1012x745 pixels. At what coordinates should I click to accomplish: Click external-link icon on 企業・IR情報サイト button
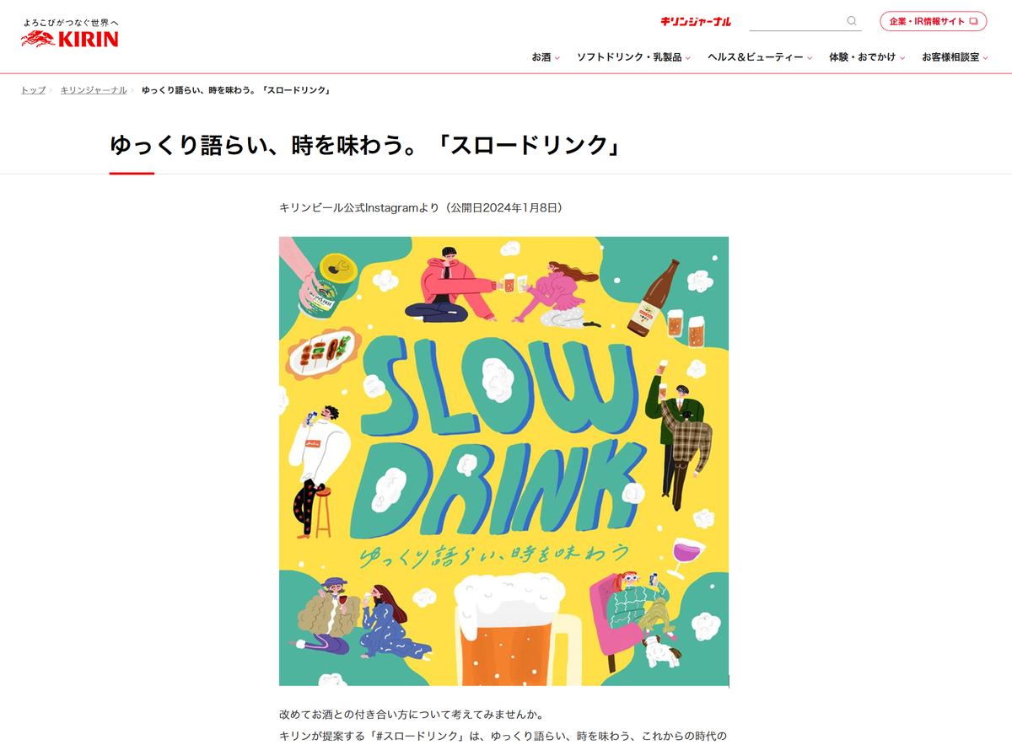point(973,21)
